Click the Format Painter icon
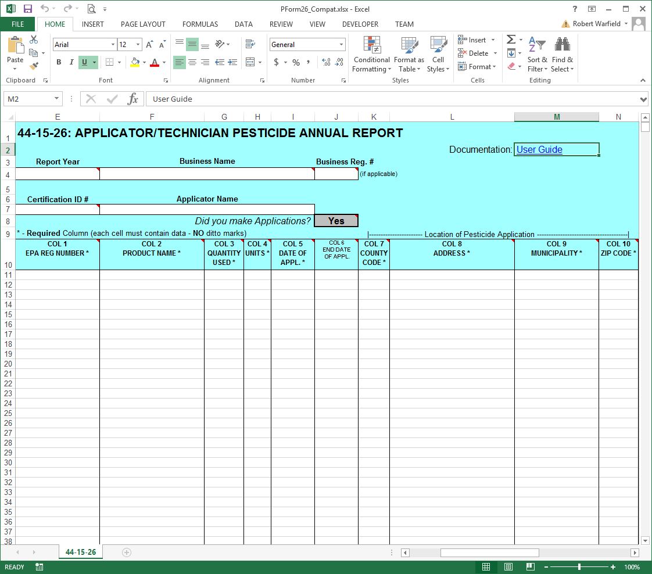Screen dimensions: 652x574 pyautogui.click(x=34, y=66)
